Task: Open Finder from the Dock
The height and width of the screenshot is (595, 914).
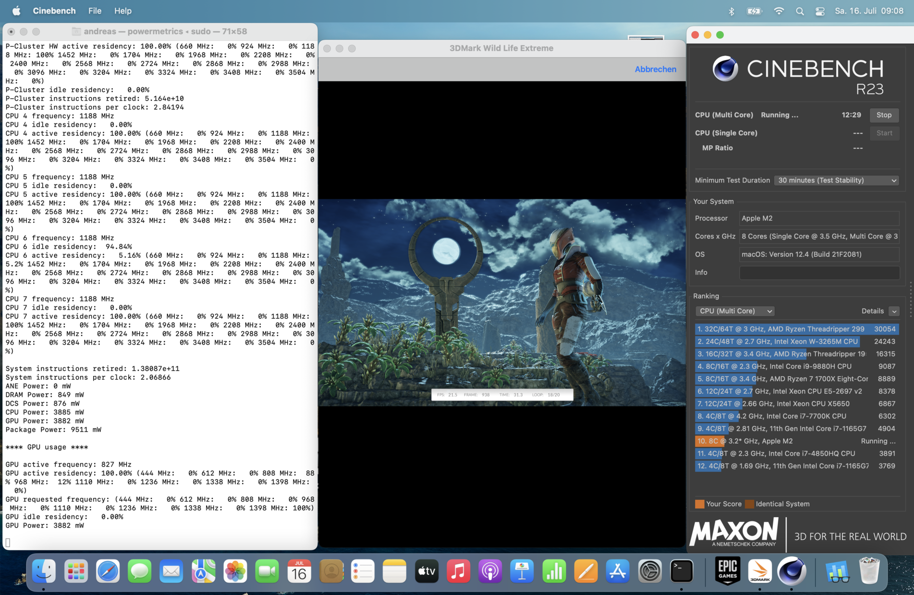Action: 44,571
